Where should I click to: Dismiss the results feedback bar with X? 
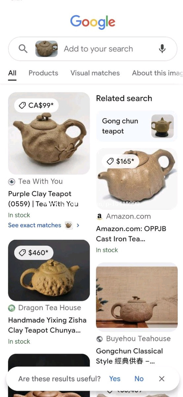tap(162, 378)
